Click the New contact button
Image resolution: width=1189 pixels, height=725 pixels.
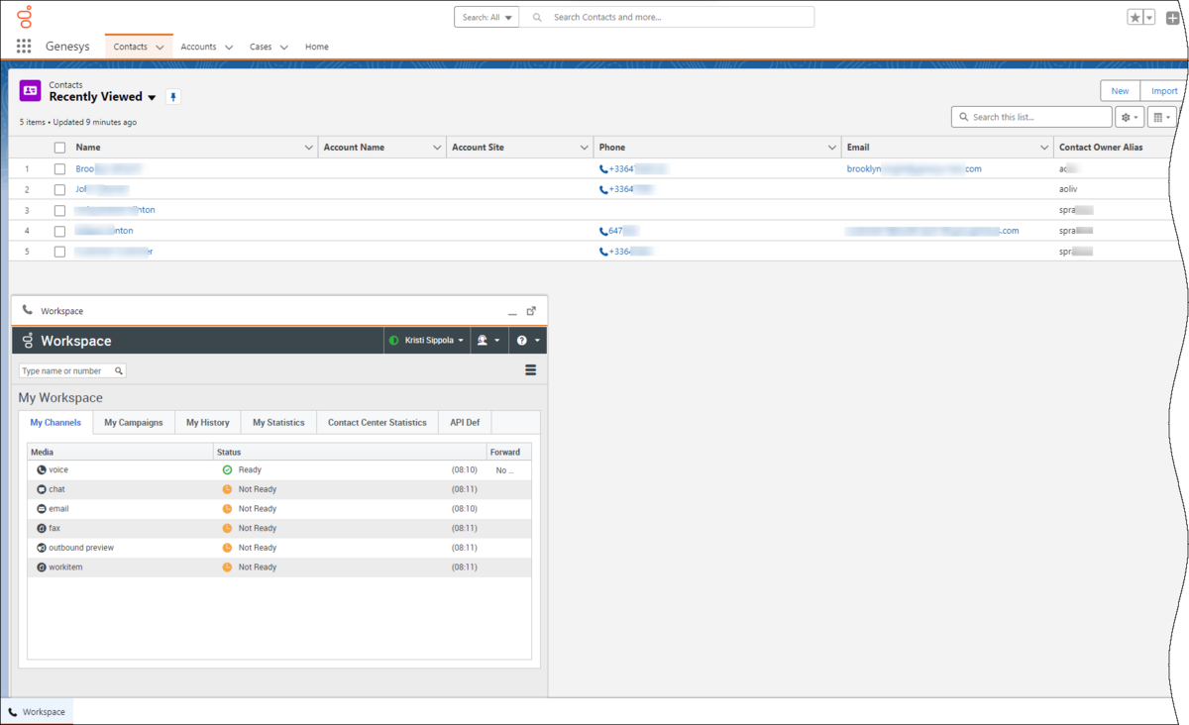[1120, 91]
